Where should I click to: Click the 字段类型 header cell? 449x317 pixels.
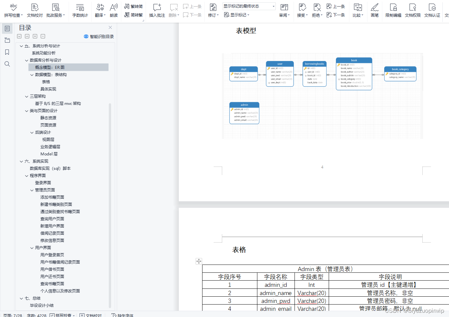[312, 277]
